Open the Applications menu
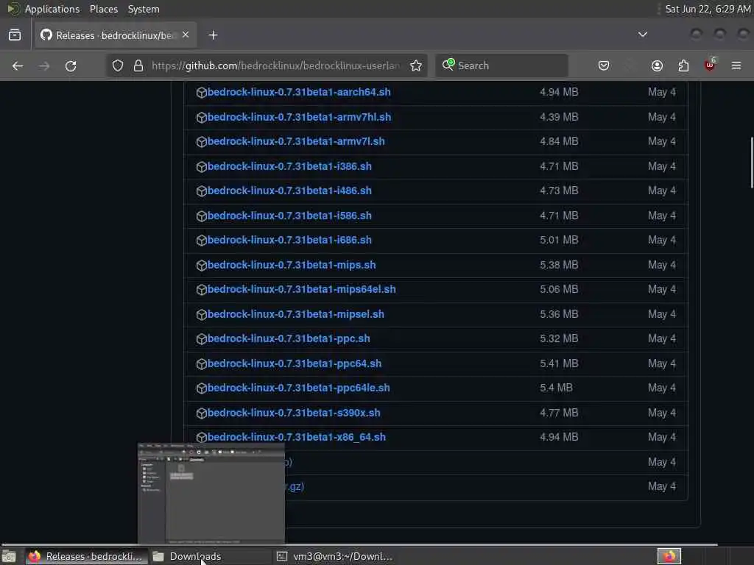The image size is (754, 565). click(x=52, y=9)
